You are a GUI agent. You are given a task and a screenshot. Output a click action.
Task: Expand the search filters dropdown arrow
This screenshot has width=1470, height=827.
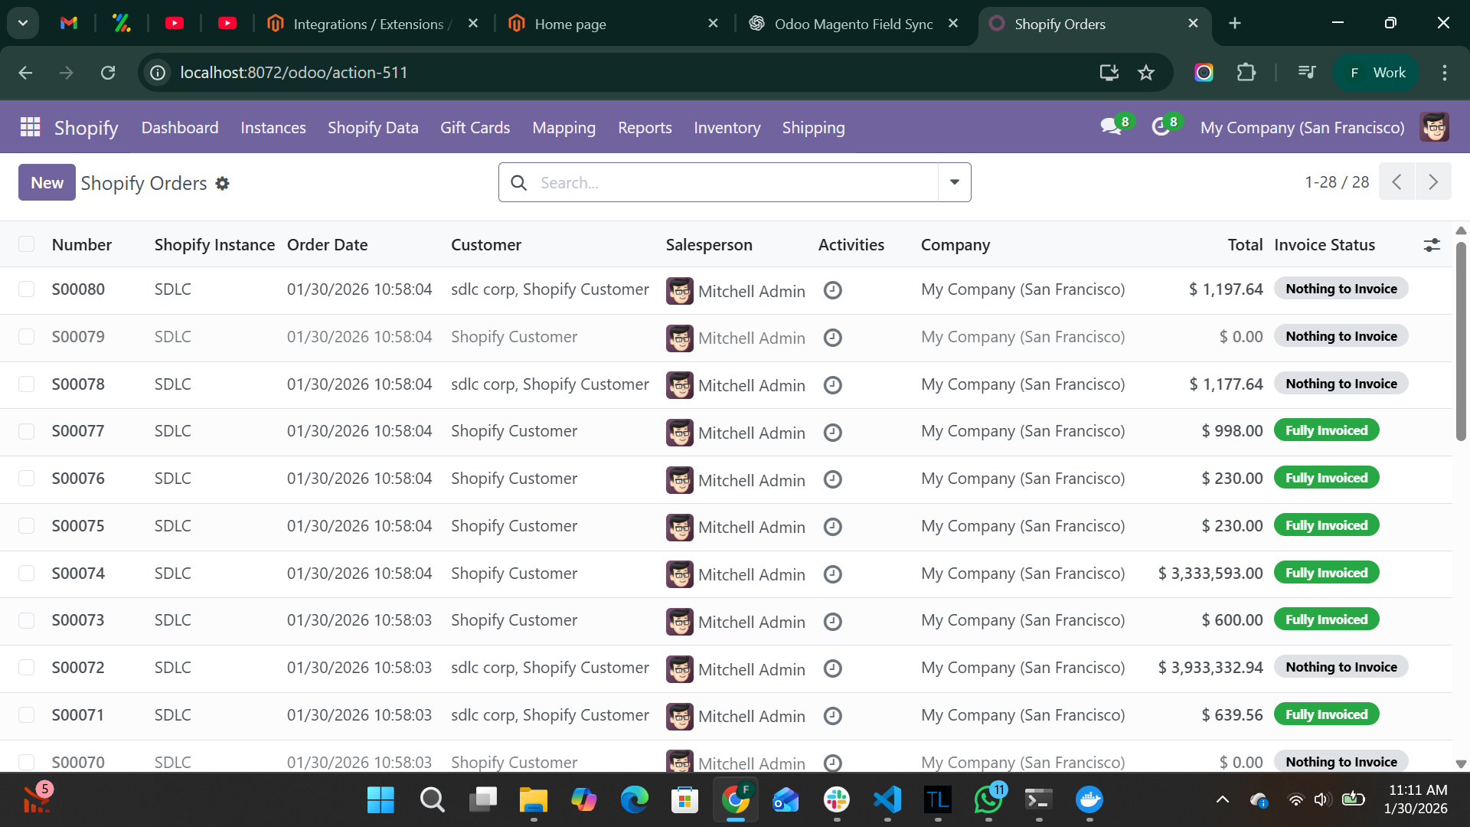pyautogui.click(x=954, y=182)
